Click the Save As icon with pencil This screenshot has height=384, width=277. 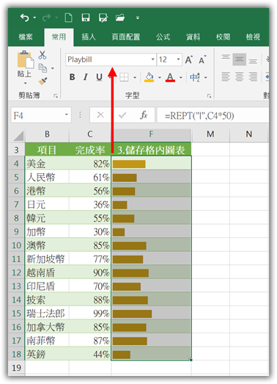point(103,18)
